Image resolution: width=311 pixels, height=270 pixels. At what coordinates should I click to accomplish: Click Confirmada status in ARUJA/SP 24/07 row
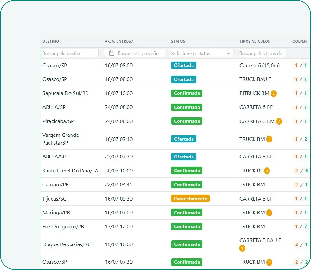(187, 107)
